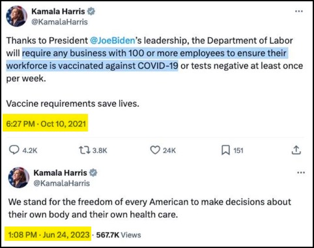The image size is (314, 248).
Task: Open the profile picture on the first tweet
Action: point(16,16)
